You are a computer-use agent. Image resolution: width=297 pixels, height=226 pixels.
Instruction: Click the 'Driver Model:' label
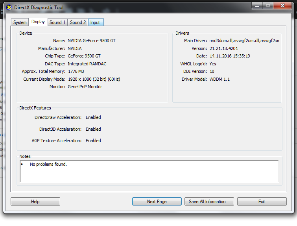[194, 79]
